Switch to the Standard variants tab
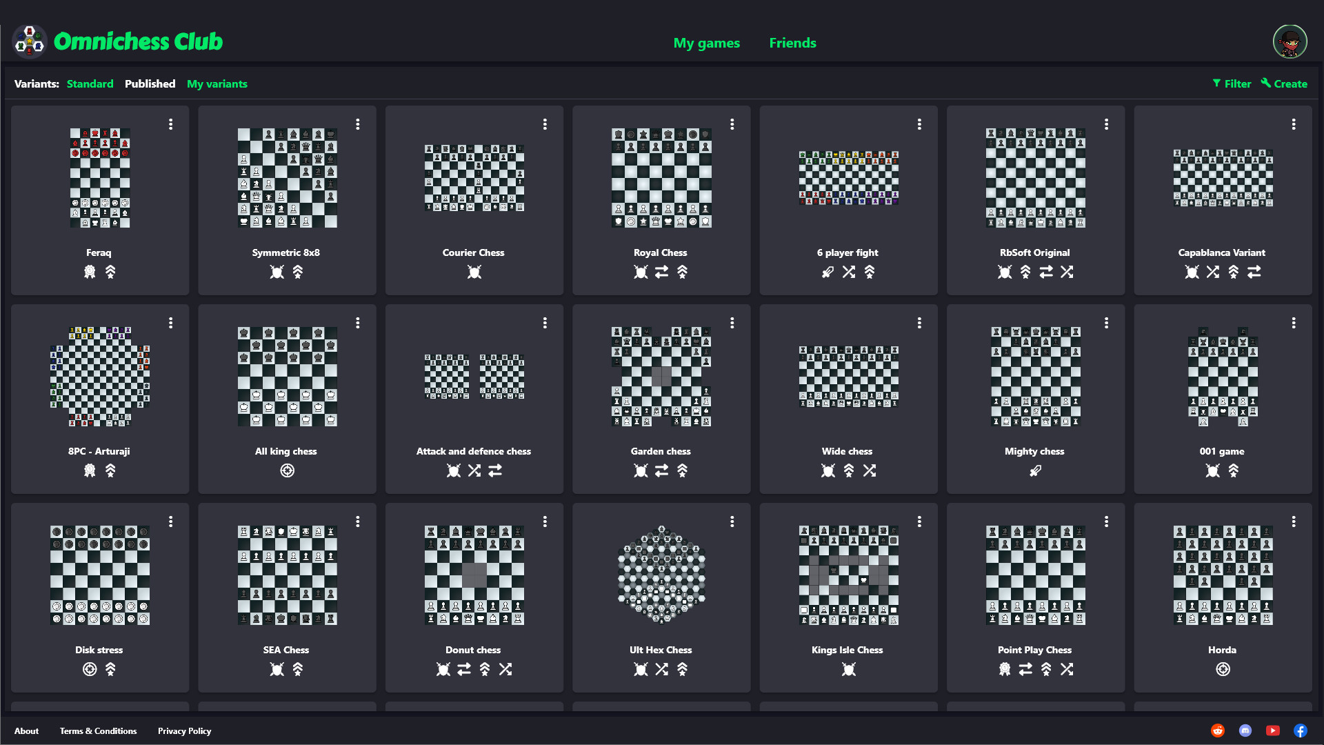This screenshot has width=1324, height=745. 88,83
